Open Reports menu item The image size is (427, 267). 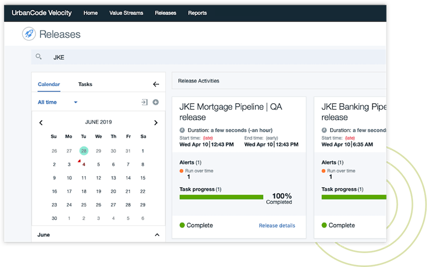click(197, 13)
